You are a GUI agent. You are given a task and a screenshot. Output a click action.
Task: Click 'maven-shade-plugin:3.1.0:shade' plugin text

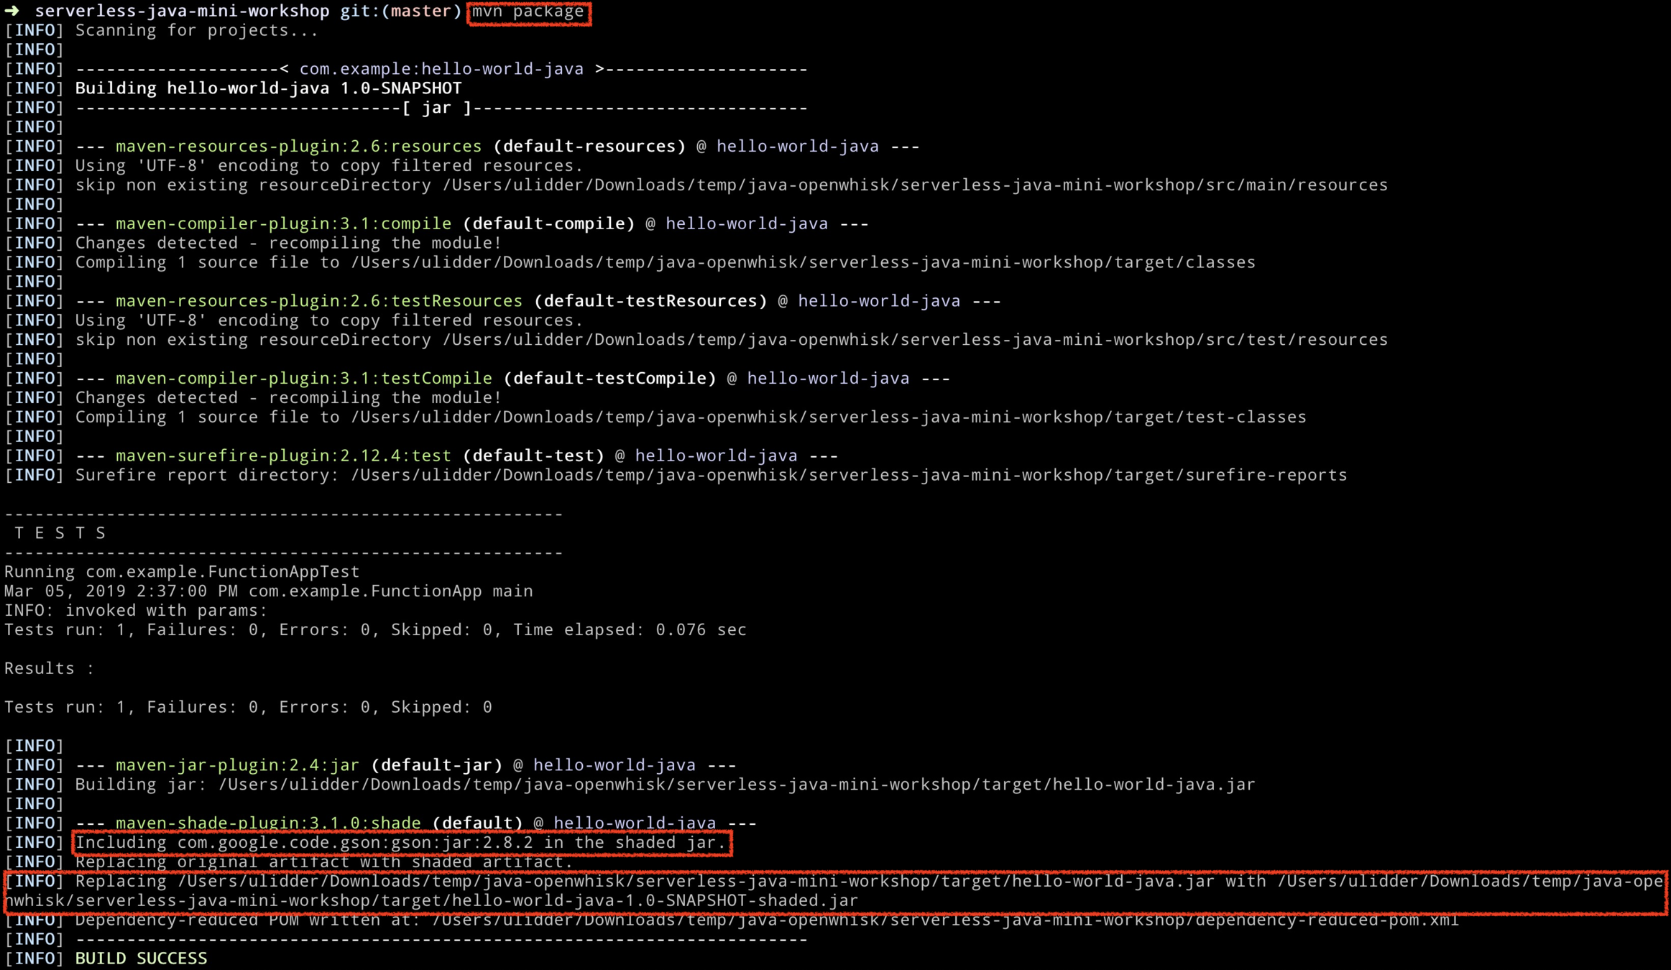click(x=268, y=823)
